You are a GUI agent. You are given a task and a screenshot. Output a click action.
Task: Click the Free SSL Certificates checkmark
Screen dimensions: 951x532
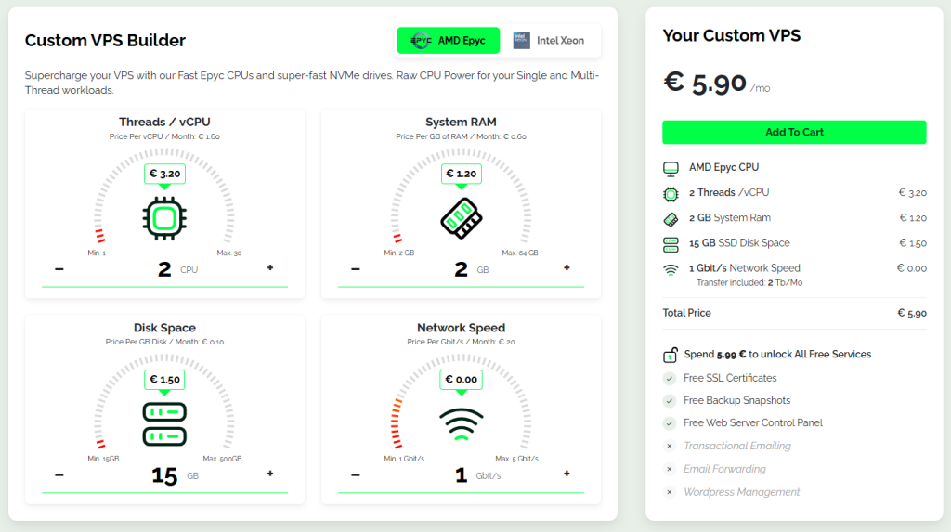tap(669, 379)
